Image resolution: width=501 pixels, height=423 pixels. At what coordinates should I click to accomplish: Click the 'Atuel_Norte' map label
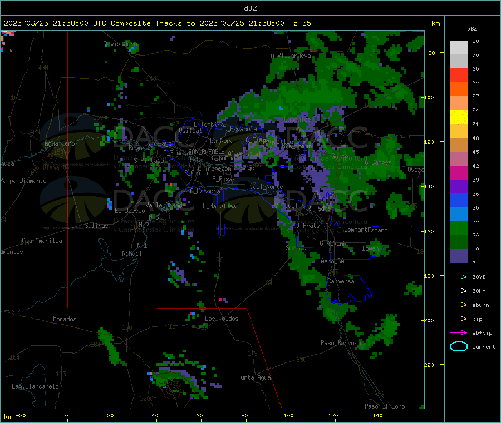[x=264, y=187]
